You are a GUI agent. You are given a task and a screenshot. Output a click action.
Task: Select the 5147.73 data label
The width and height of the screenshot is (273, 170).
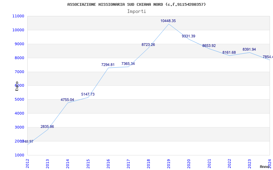coord(88,95)
